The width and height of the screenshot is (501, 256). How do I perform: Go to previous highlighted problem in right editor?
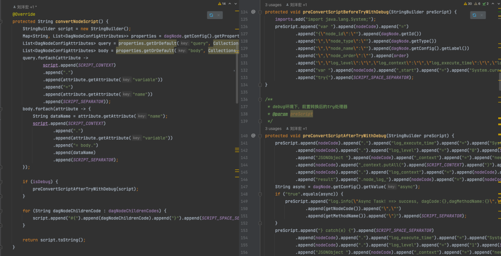pyautogui.click(x=493, y=4)
